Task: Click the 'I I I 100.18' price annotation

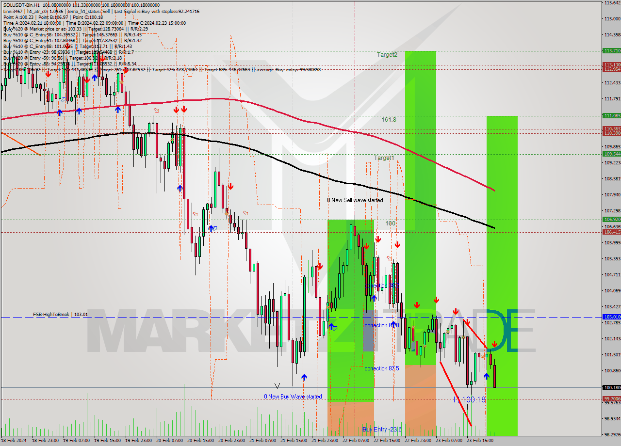Action: (x=467, y=399)
